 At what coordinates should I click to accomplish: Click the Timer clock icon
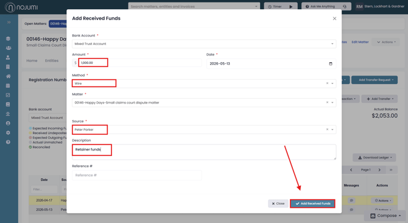click(x=270, y=7)
